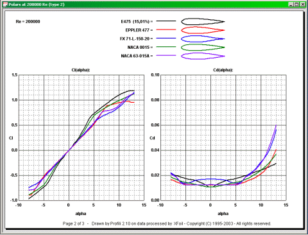Click the 'Cl(alpha):' chart title
The image size is (308, 235).
tap(81, 70)
